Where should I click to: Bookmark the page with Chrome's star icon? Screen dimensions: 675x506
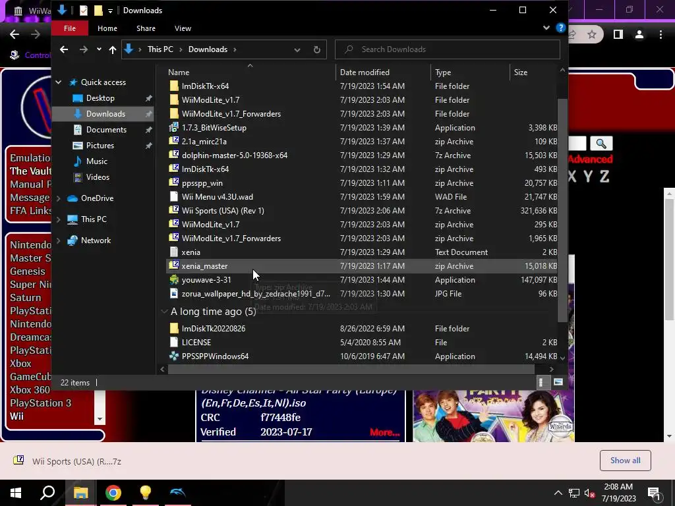(x=592, y=34)
